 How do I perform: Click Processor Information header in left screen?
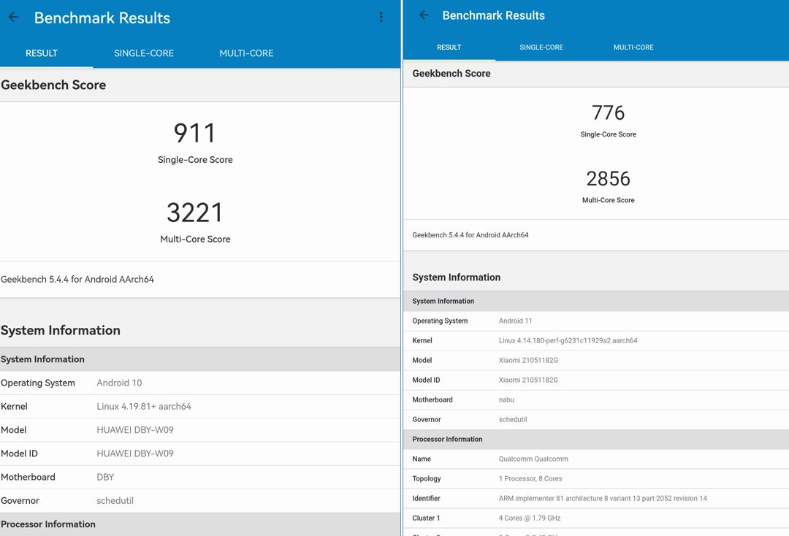[x=48, y=524]
